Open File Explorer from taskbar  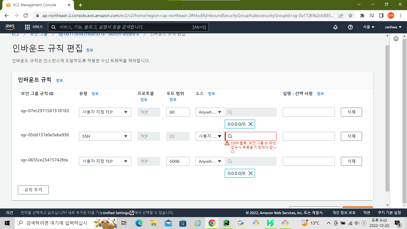[153, 223]
